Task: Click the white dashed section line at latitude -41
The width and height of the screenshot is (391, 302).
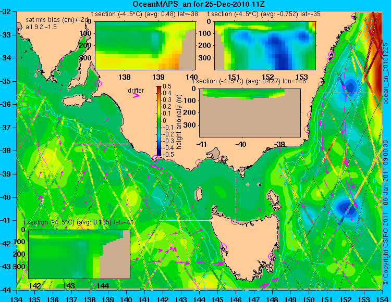Action: (186, 220)
